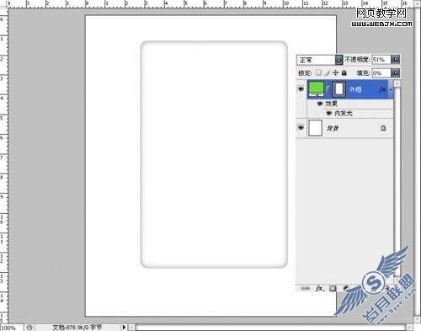Hide the 外框 layer via its eye icon
The image size is (421, 331).
[x=301, y=89]
